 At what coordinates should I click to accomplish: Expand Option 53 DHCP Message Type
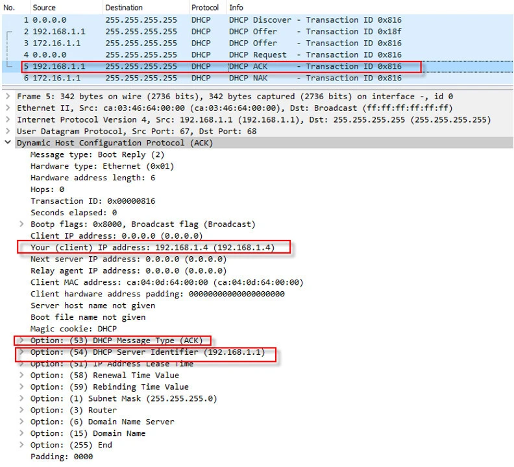point(21,341)
